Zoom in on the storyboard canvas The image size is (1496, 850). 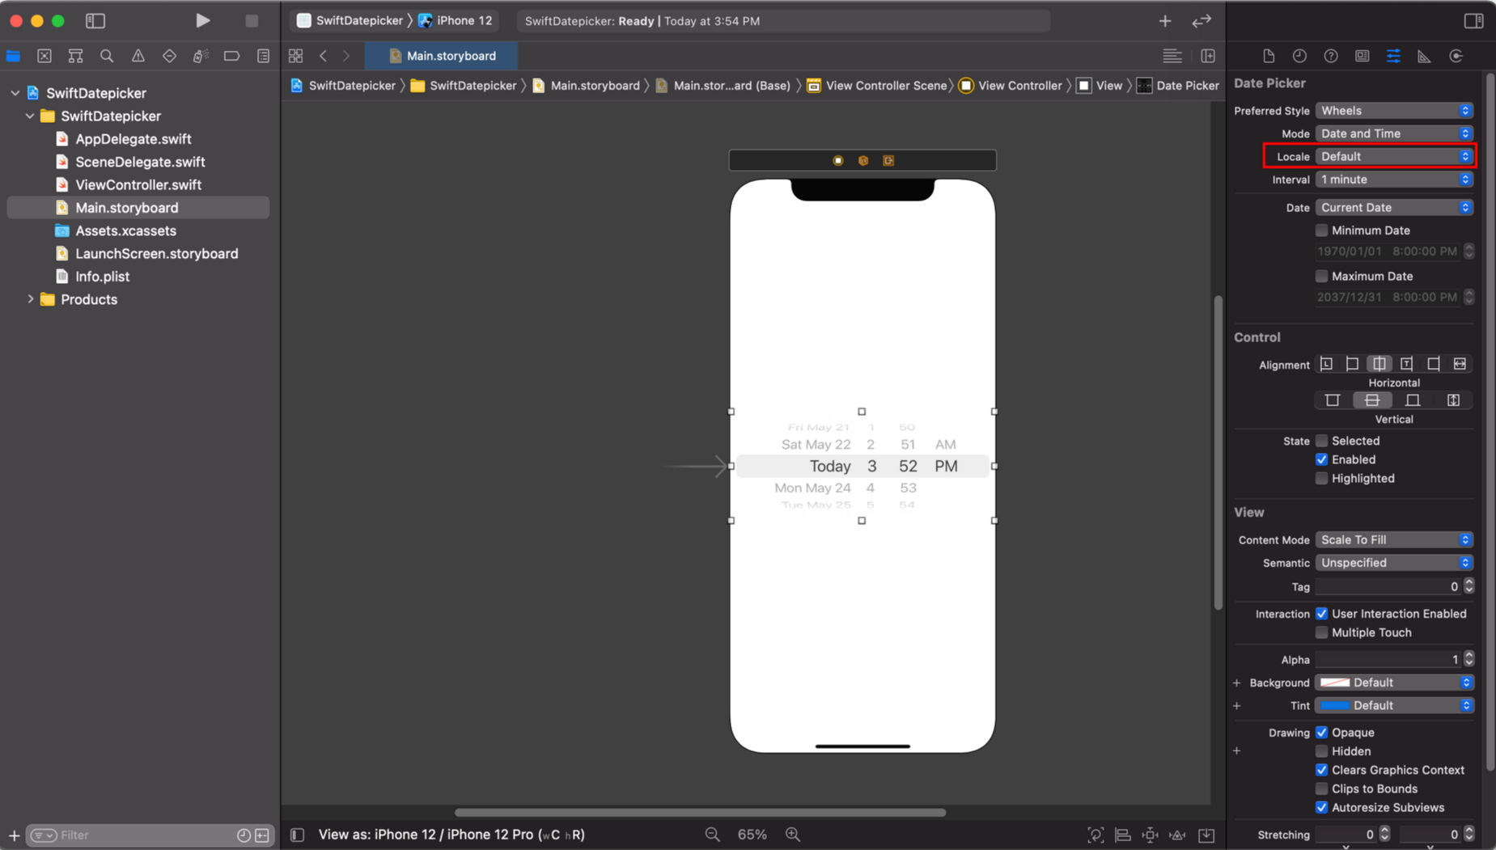pyautogui.click(x=793, y=835)
